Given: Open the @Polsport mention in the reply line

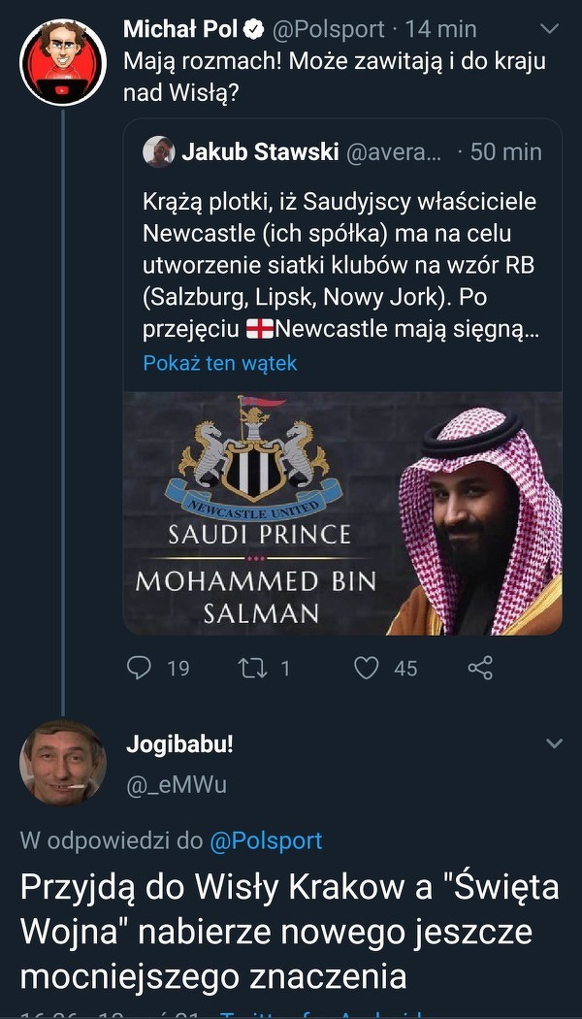Looking at the screenshot, I should pos(266,840).
